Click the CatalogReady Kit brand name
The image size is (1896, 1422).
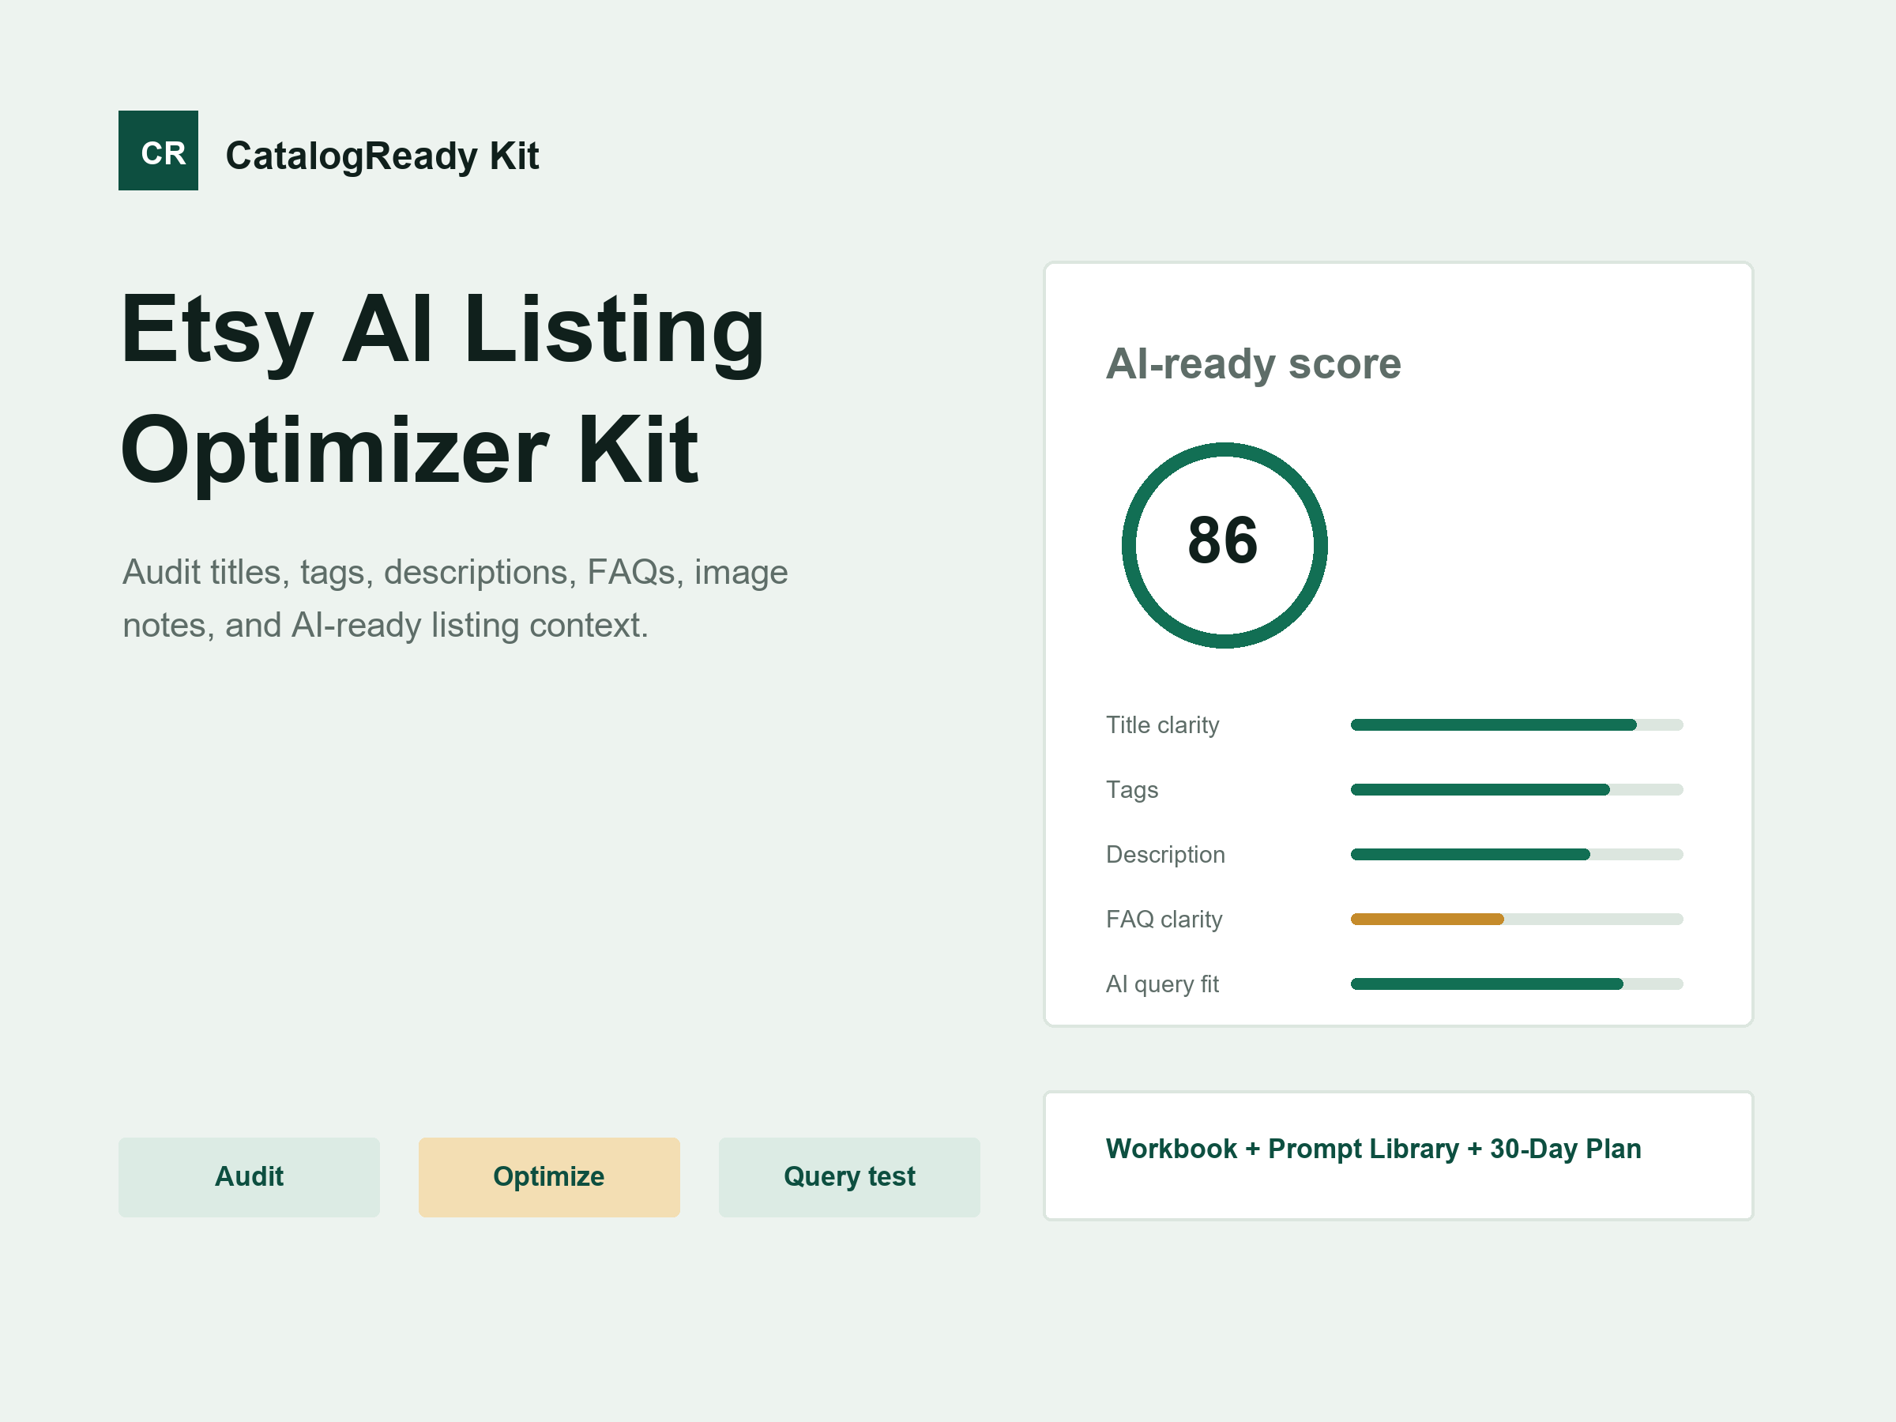382,156
